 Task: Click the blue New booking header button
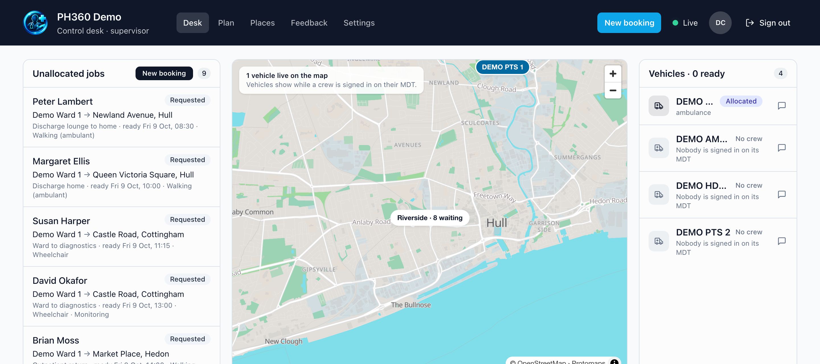pos(629,22)
